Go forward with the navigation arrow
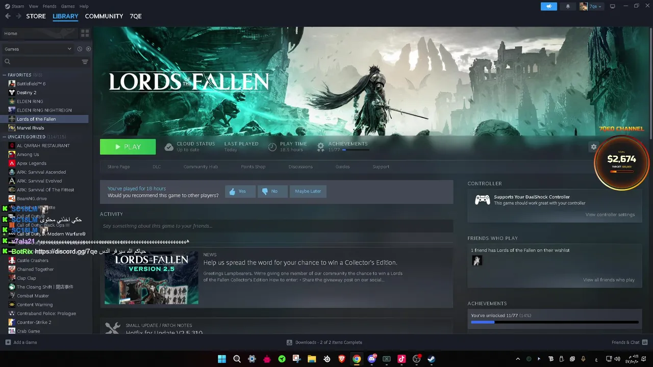 pos(18,16)
